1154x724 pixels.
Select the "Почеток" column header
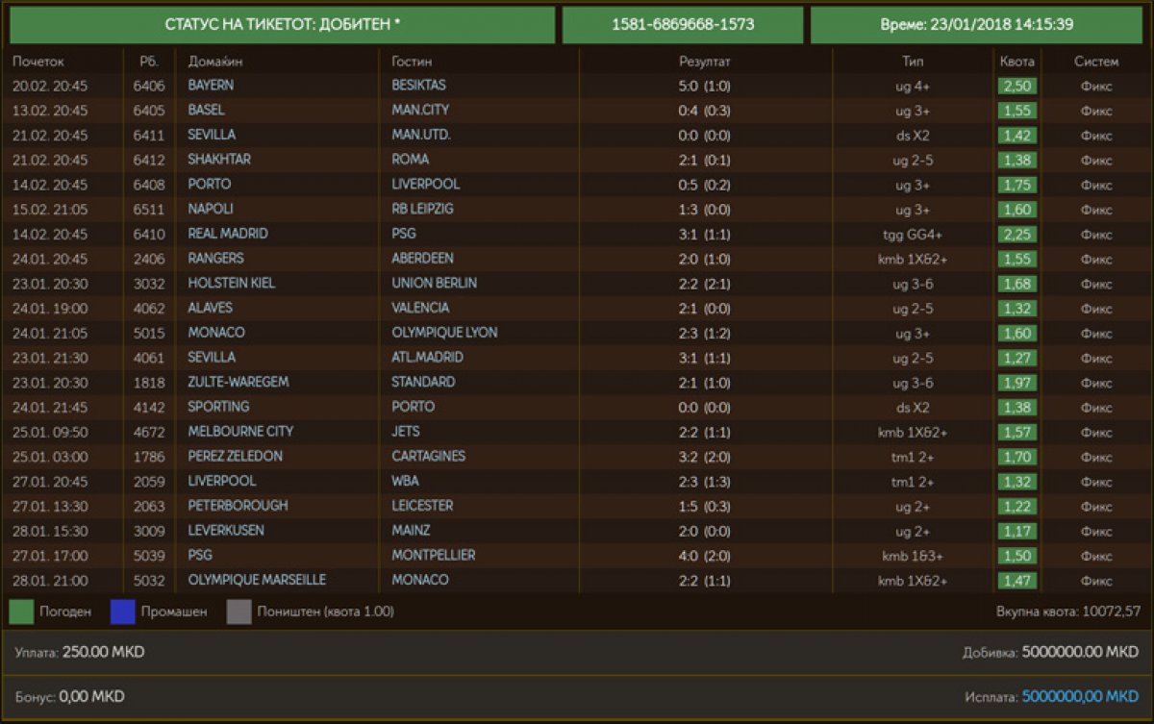(x=38, y=61)
